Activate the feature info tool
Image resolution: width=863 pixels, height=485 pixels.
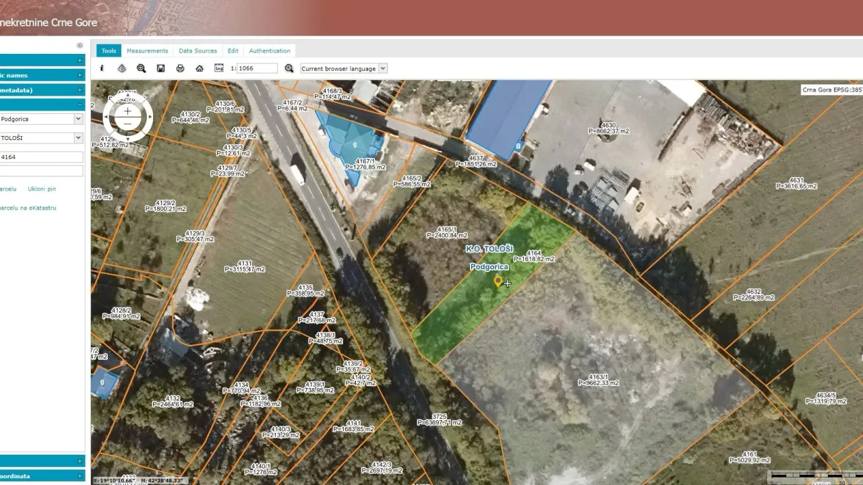pyautogui.click(x=102, y=68)
